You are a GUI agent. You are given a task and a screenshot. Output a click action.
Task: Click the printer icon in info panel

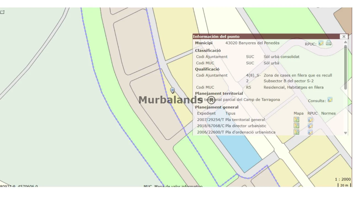click(328, 43)
